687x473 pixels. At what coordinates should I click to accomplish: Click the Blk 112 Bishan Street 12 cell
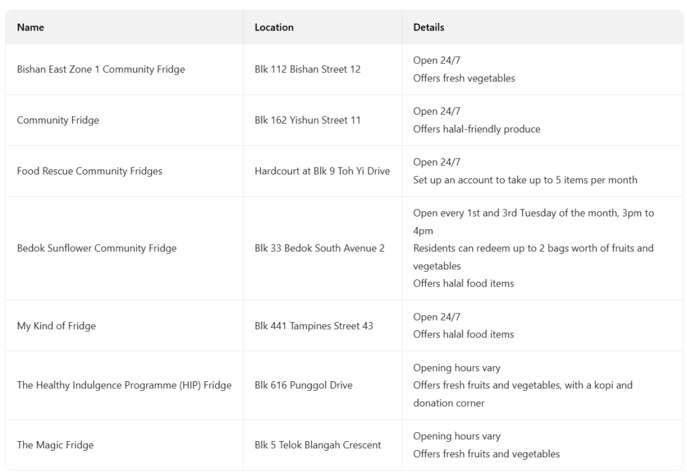click(x=307, y=69)
